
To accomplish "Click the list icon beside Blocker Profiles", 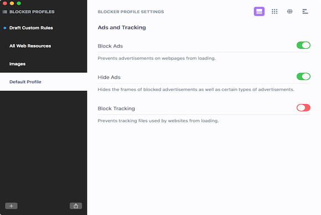I will point(5,12).
